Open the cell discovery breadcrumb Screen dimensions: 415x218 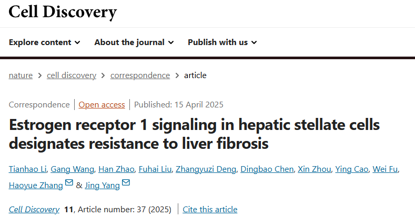[72, 75]
